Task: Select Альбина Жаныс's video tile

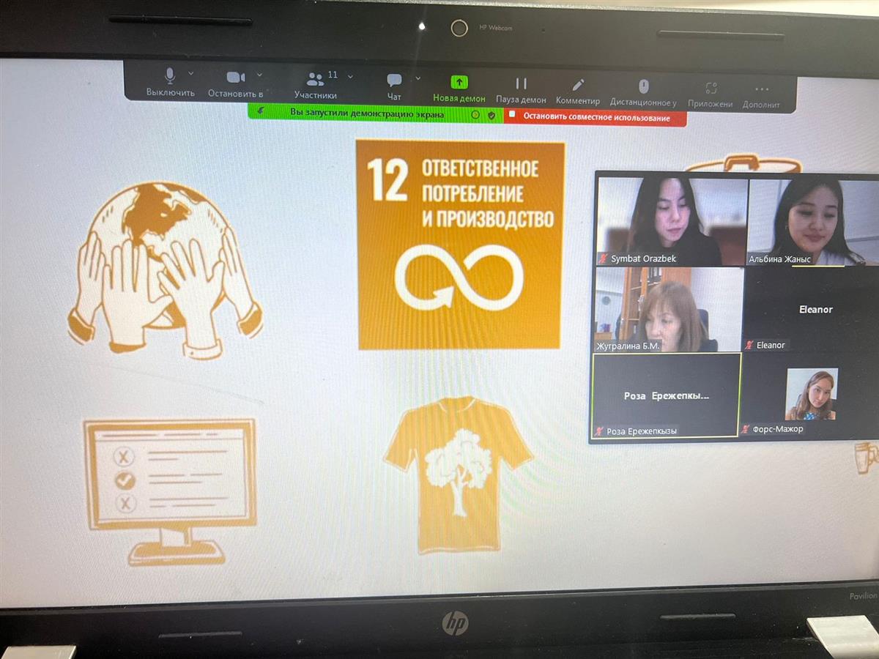Action: (x=813, y=221)
